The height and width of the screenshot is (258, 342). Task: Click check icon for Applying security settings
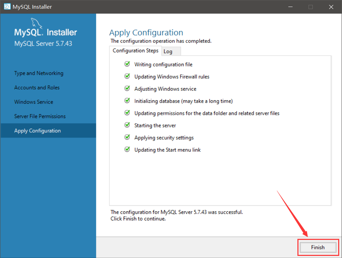point(127,137)
